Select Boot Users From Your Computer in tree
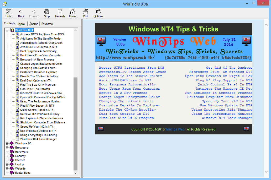This screenshot has height=180, width=271. [41, 55]
